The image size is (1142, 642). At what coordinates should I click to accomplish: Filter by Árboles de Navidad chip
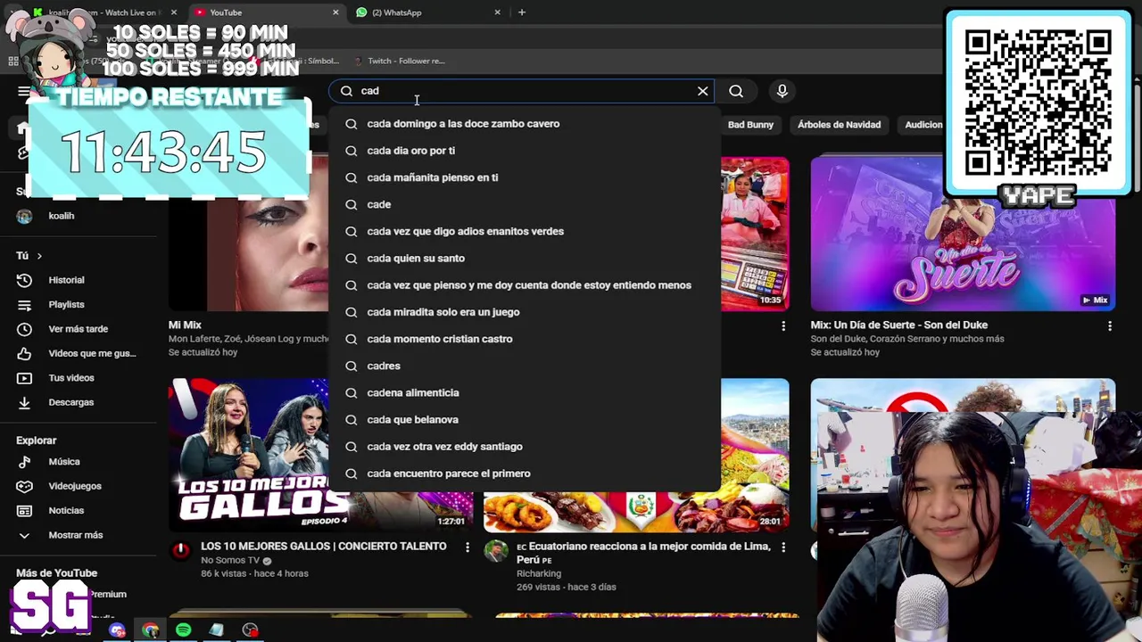coord(839,125)
